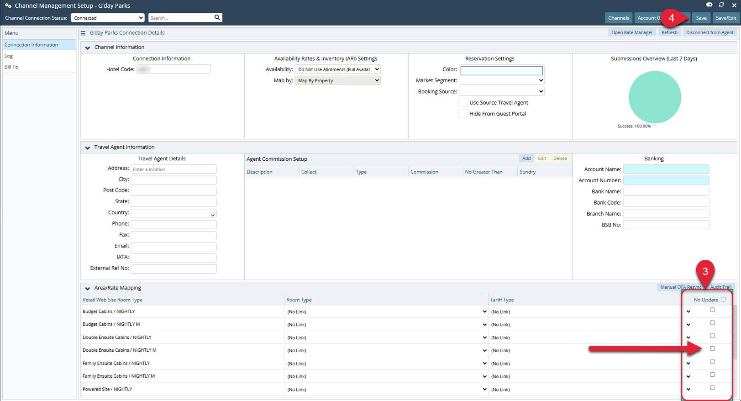Open the Log menu item
741x401 pixels.
point(39,56)
